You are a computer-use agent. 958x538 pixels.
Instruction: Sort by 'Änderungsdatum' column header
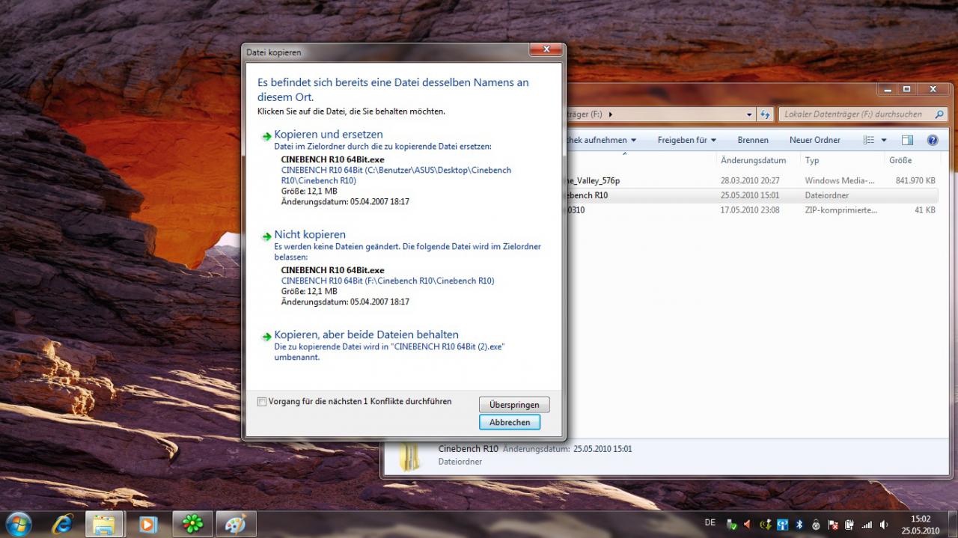pyautogui.click(x=753, y=160)
